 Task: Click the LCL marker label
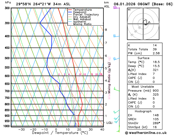point(110,123)
